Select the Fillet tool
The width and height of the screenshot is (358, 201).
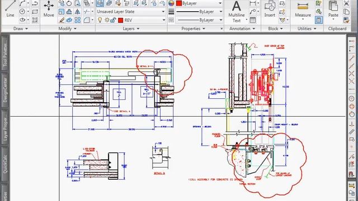point(87,20)
